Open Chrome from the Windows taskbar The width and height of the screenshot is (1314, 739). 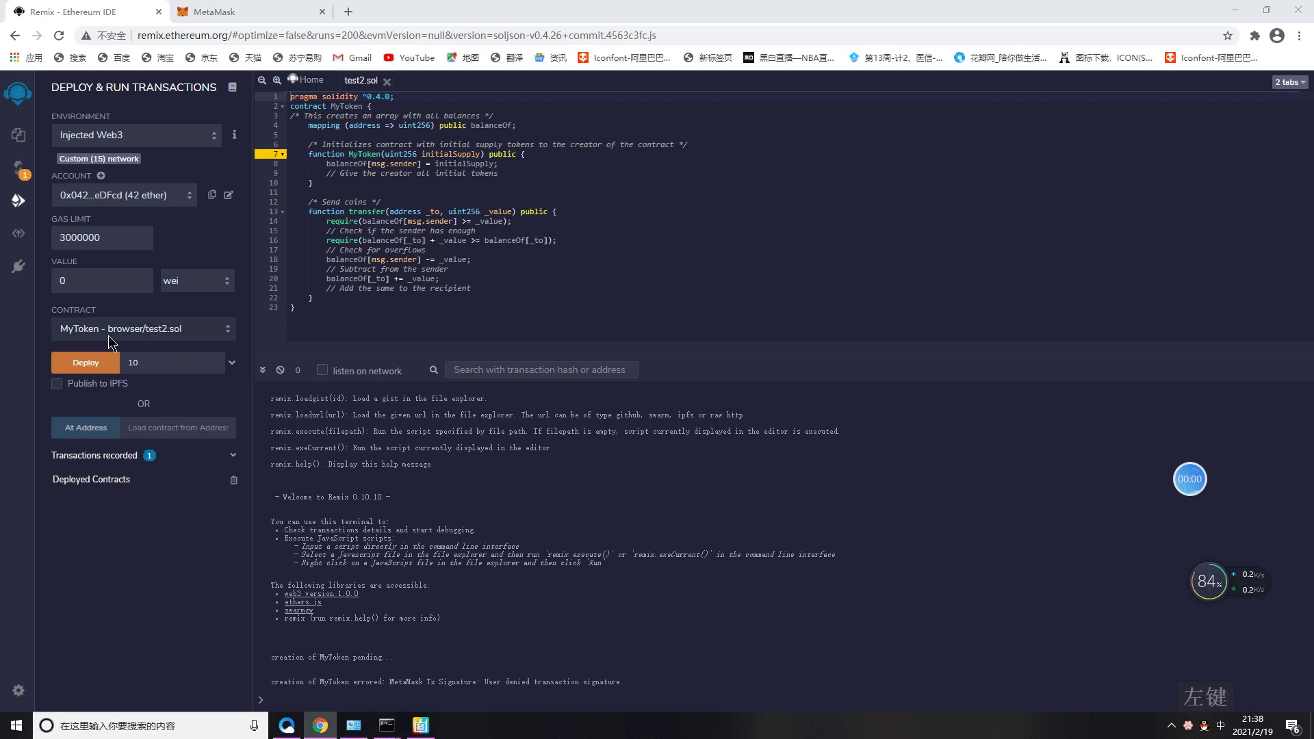coord(320,725)
